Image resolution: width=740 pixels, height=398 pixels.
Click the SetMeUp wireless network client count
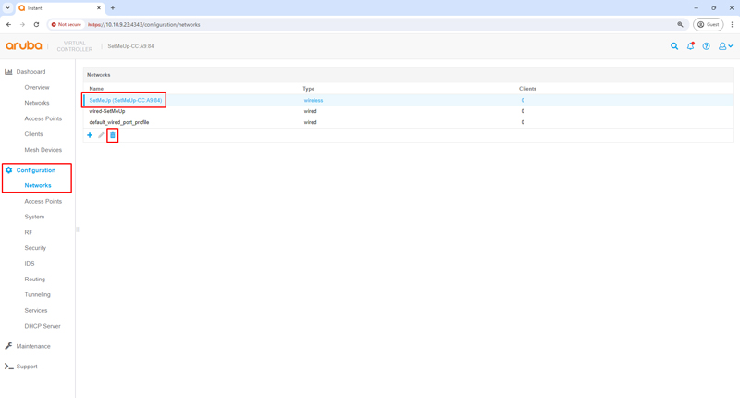pyautogui.click(x=523, y=100)
